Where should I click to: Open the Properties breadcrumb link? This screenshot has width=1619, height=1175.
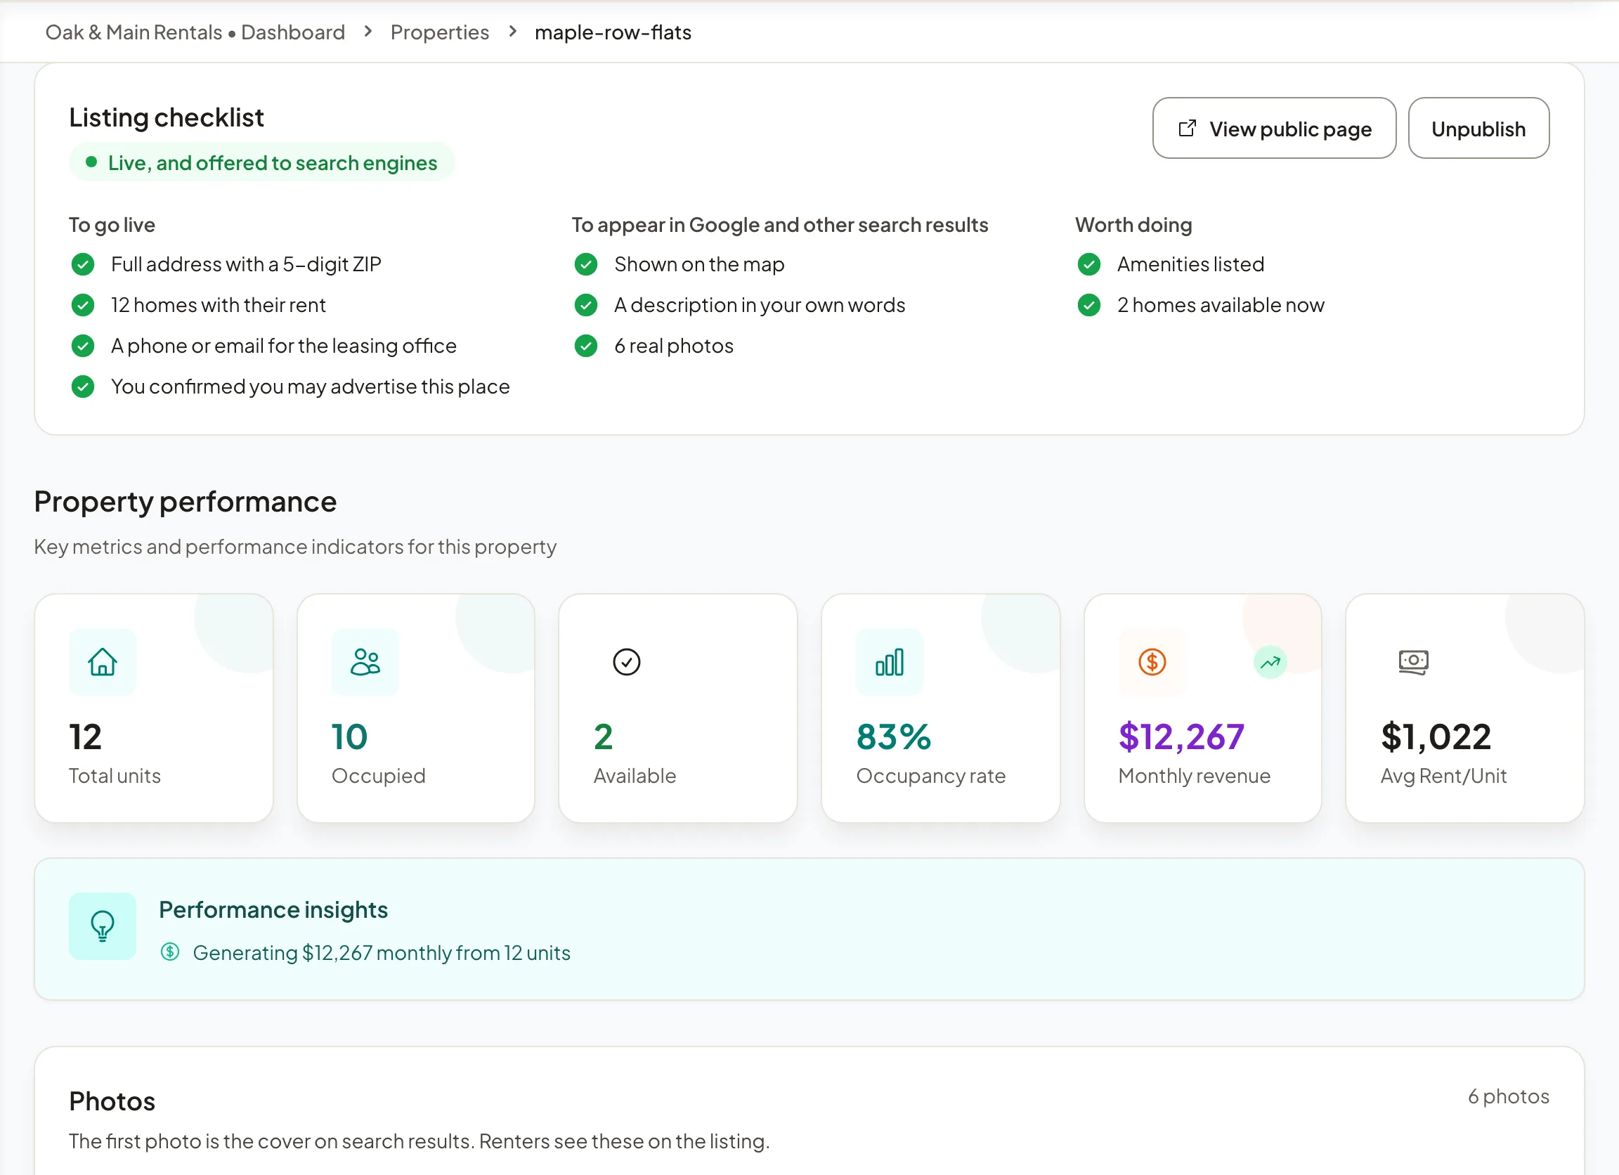(439, 32)
